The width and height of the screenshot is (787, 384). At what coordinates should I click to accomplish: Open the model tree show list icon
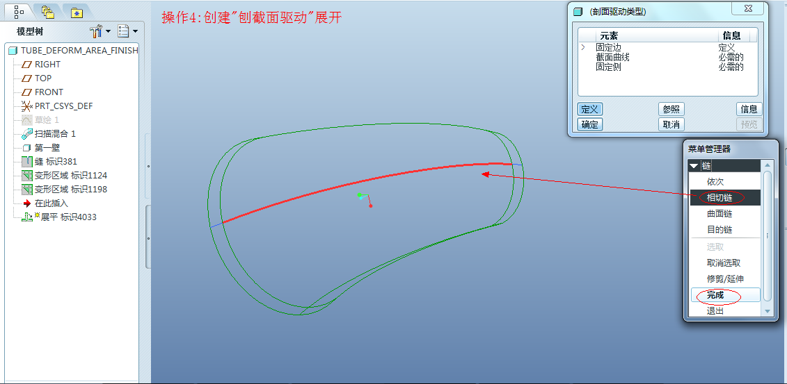123,31
